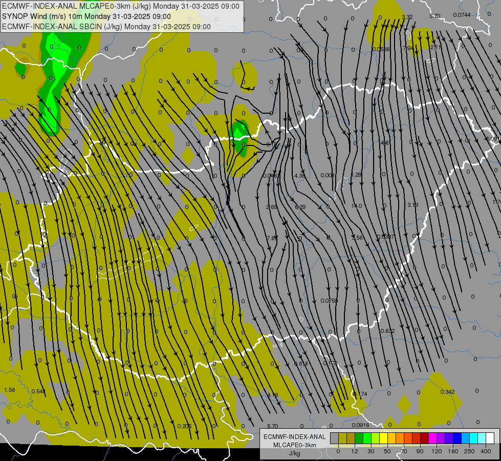The image size is (501, 461).
Task: Click the 0.0759 value label
Action: pyautogui.click(x=329, y=301)
